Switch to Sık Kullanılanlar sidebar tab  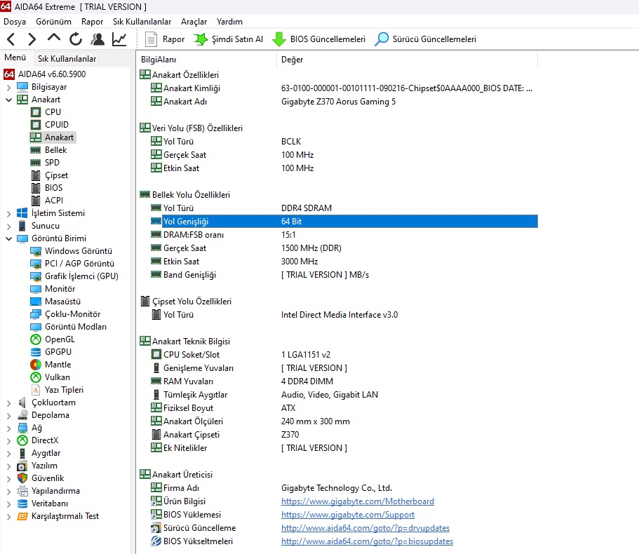coord(67,59)
